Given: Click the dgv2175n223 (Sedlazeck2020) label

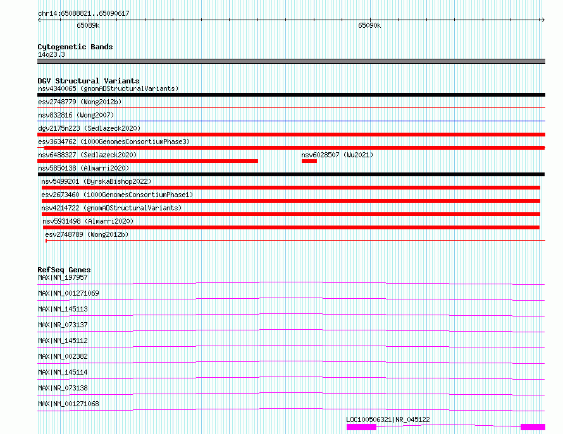Looking at the screenshot, I should [89, 128].
